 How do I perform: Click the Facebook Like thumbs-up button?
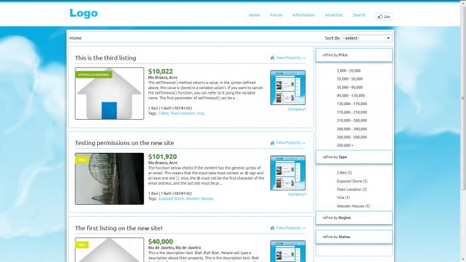coord(383,17)
